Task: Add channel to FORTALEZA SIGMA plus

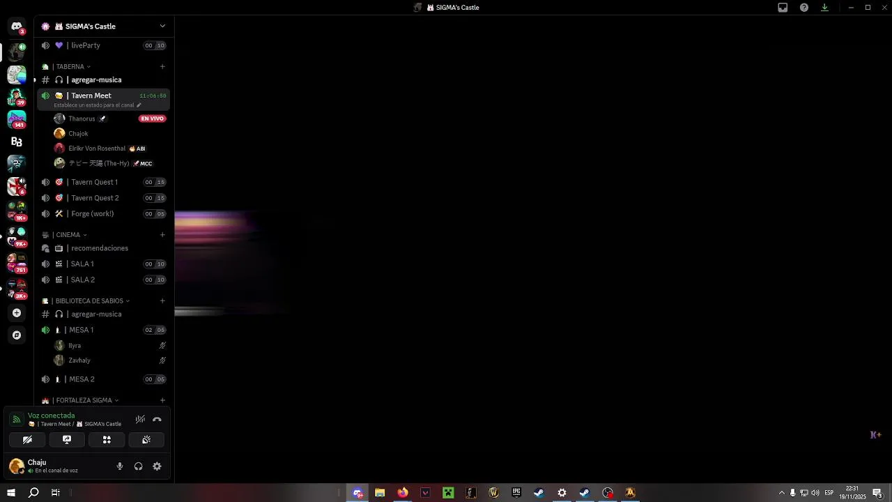Action: (x=162, y=401)
